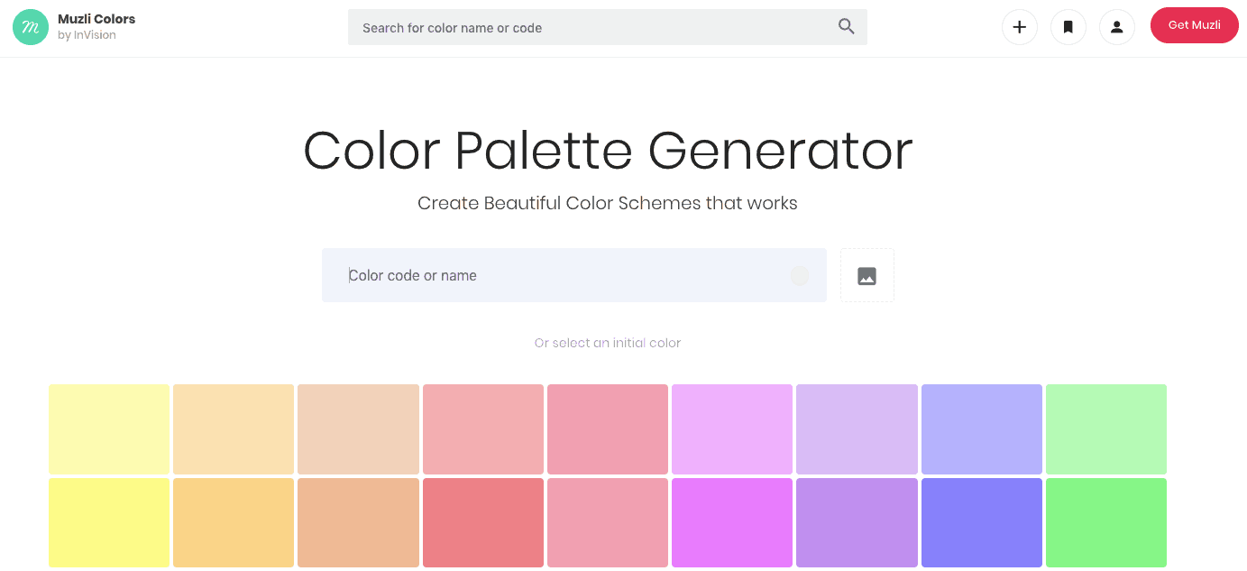This screenshot has width=1247, height=571.
Task: Select the pale mint green swatch in top row
Action: [1106, 429]
